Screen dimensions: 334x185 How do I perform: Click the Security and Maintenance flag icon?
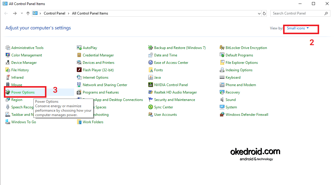click(151, 99)
